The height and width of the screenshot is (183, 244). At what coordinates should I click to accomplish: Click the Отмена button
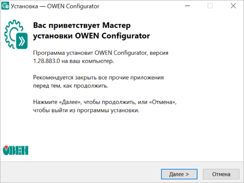click(221, 174)
